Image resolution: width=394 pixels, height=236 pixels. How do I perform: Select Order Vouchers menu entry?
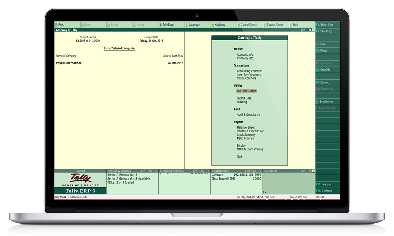(246, 78)
